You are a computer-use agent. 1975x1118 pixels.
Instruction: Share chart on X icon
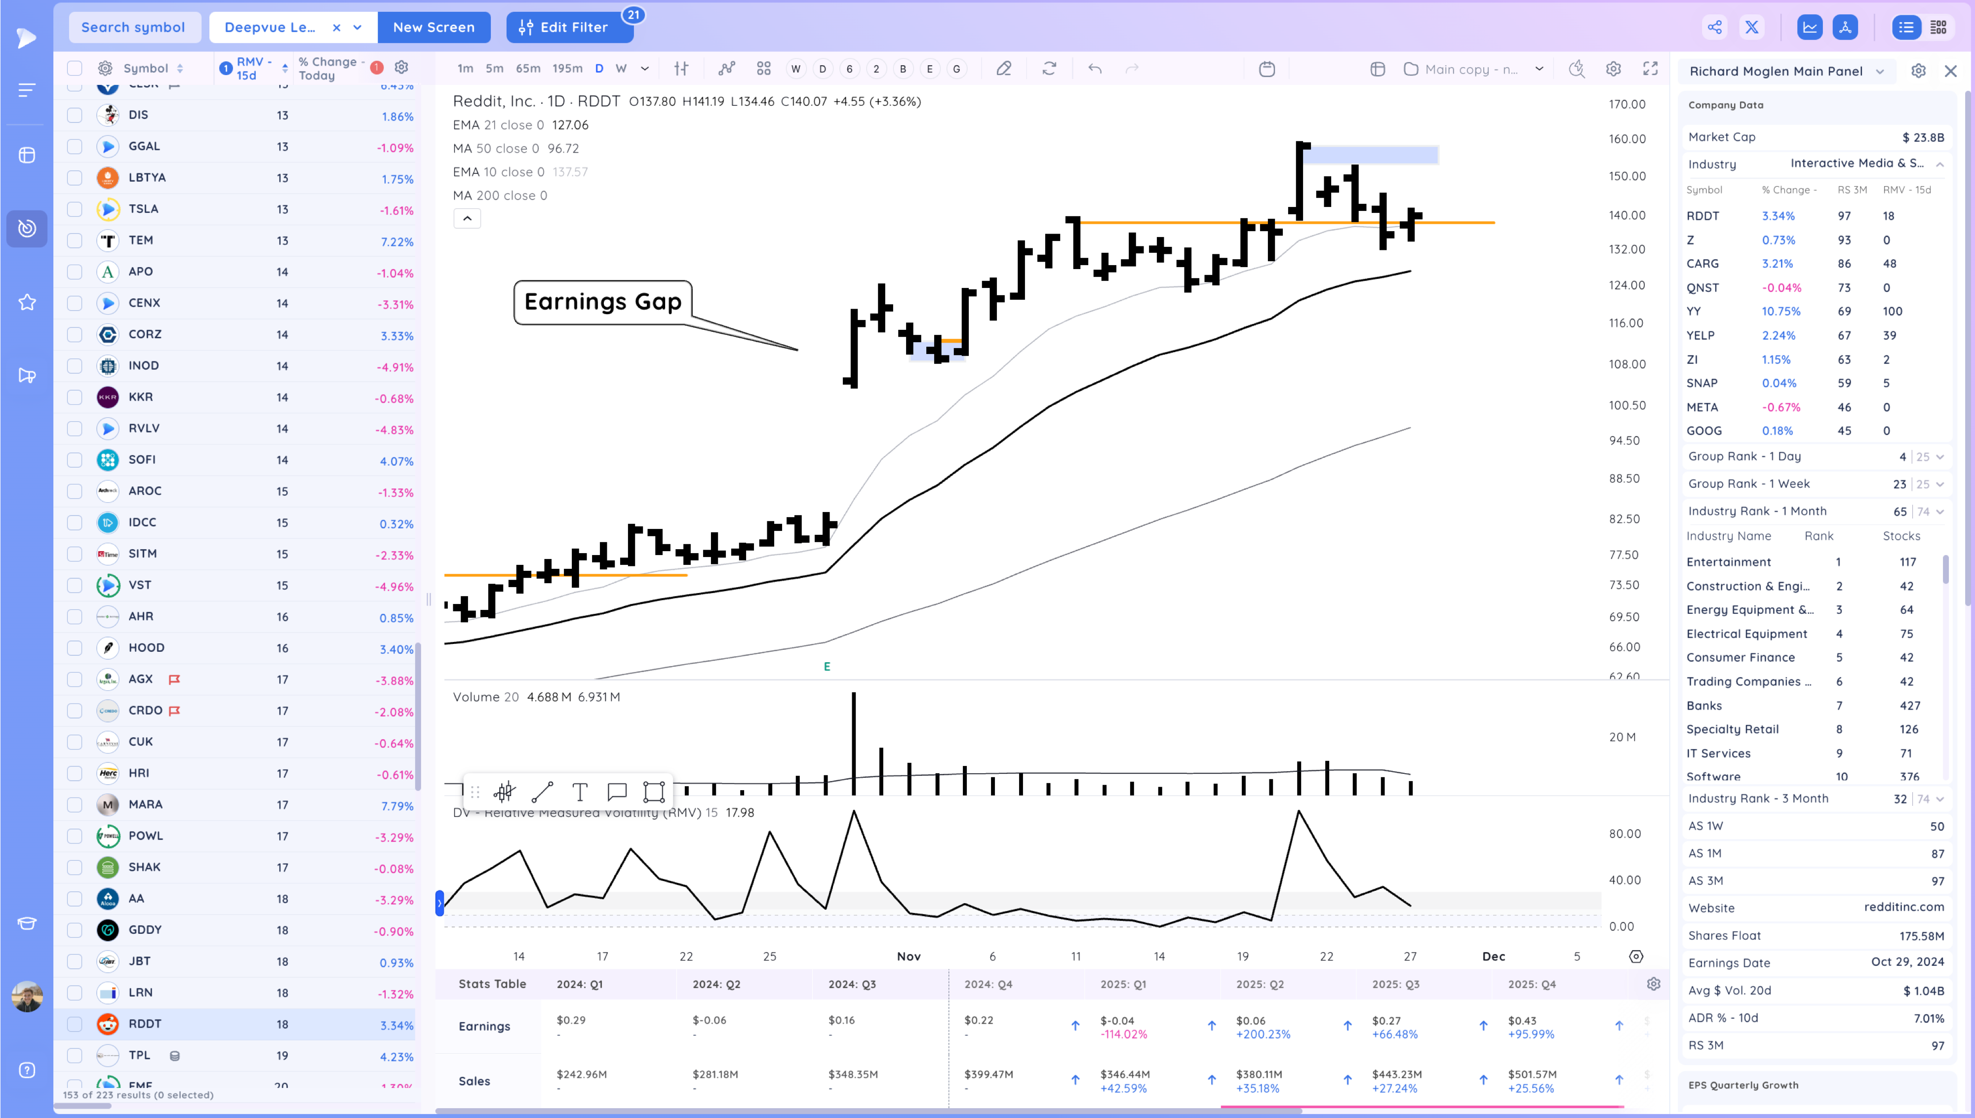[1752, 28]
